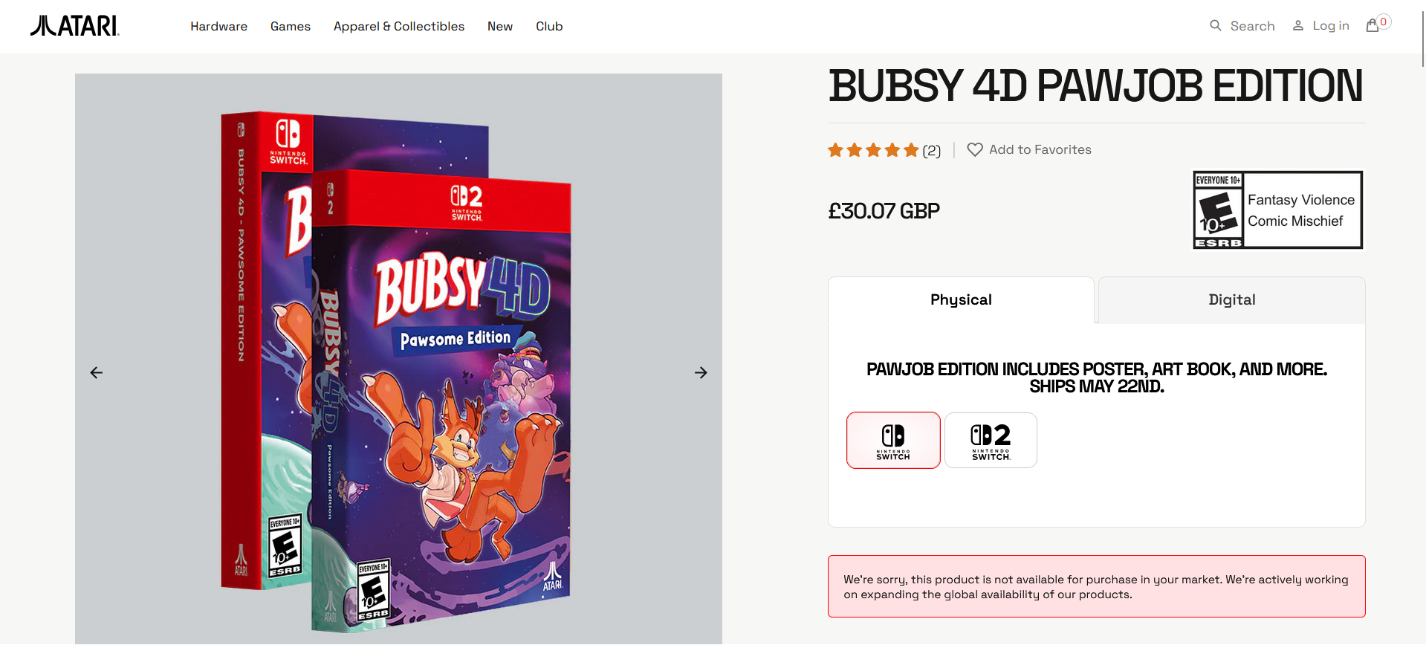Open Apparel & Collectibles menu
The image size is (1426, 645).
[x=399, y=27]
